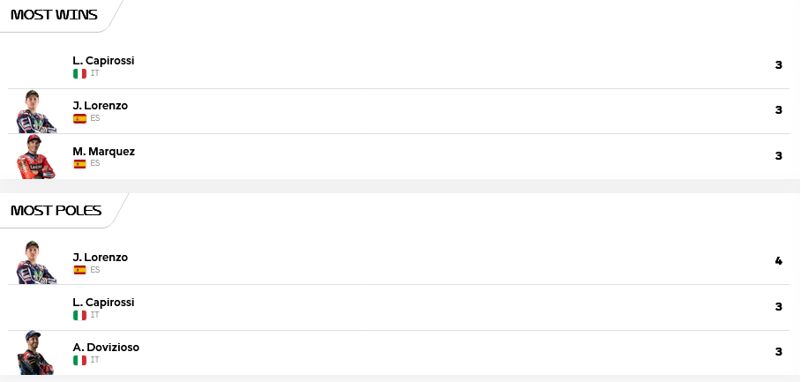Click Marquez's win count of 3

click(779, 156)
